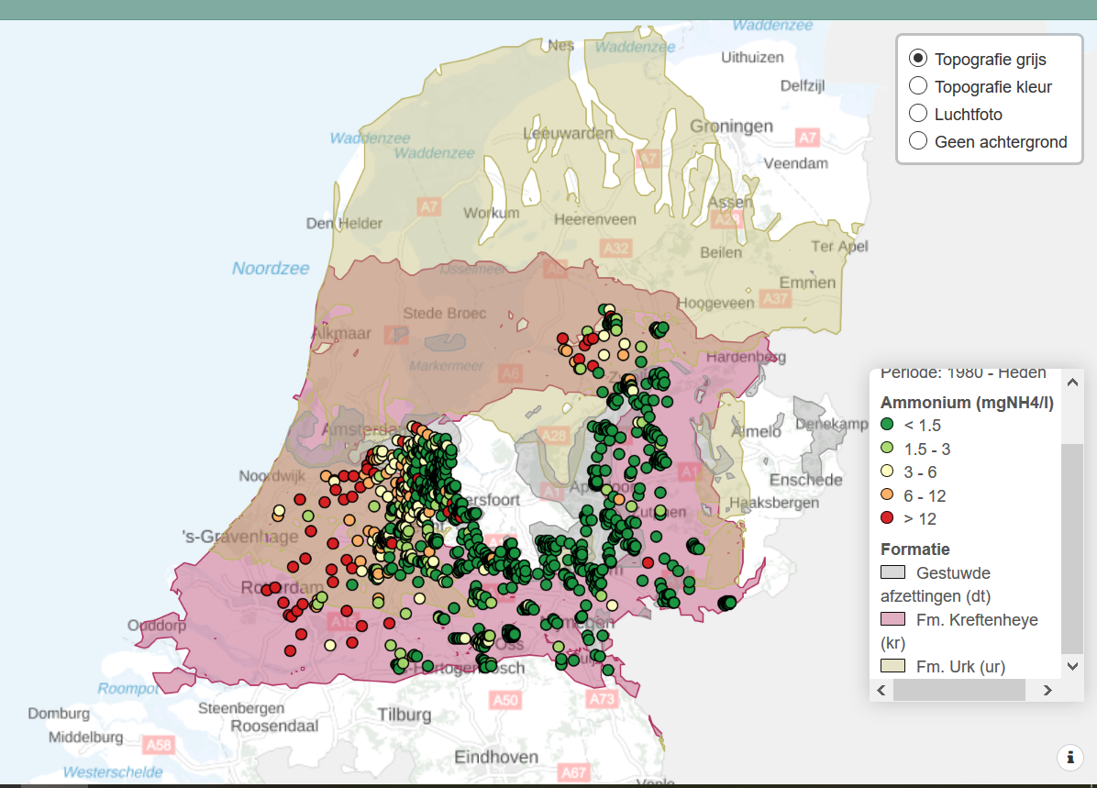
Task: Choose the Luchtfoto background option
Action: (917, 114)
